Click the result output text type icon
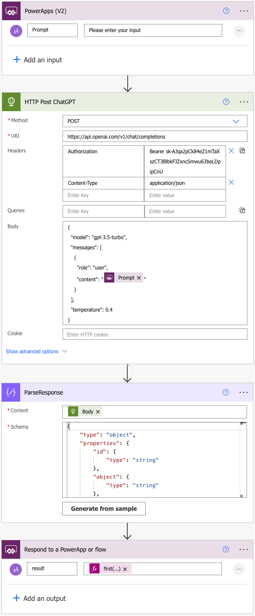This screenshot has height=616, width=255. [16, 569]
